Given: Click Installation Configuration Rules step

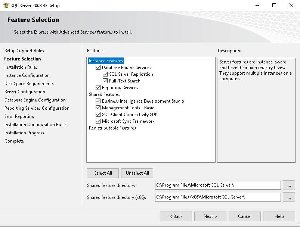Looking at the screenshot, I should (35, 125).
